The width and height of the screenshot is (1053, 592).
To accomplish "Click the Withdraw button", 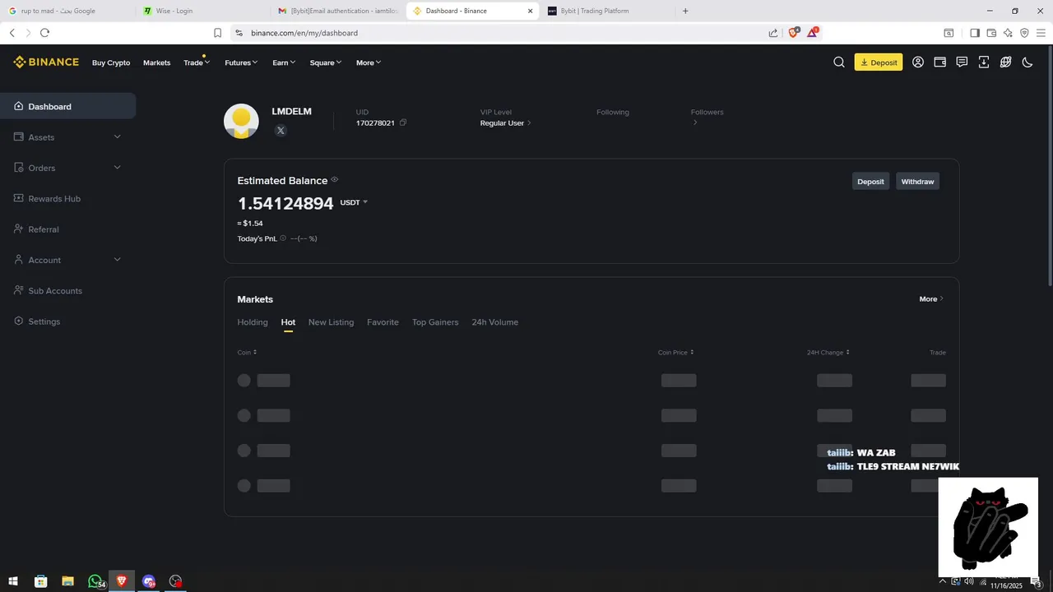I will click(x=917, y=182).
